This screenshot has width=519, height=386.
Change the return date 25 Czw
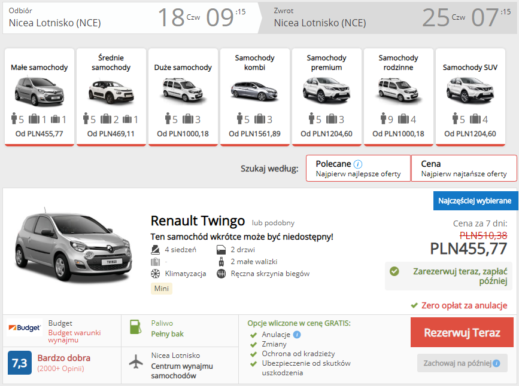pos(444,17)
